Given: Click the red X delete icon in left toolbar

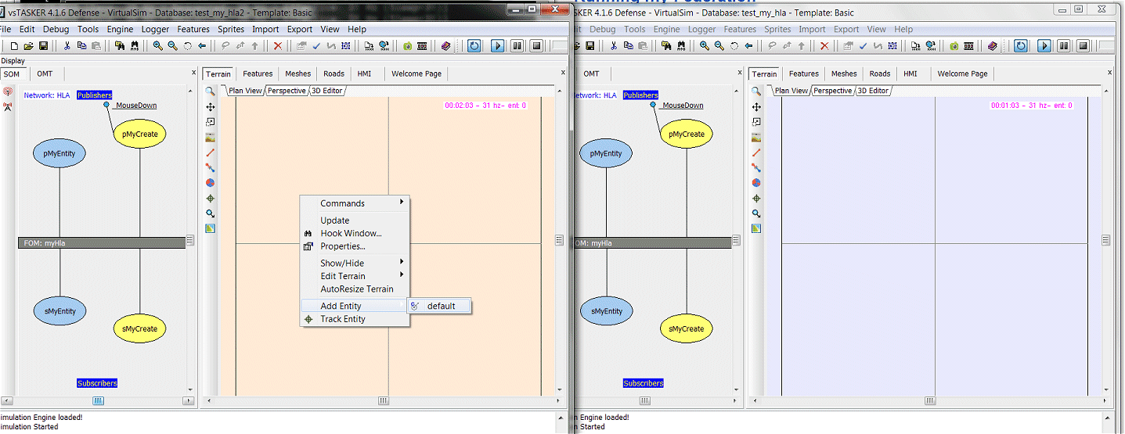Looking at the screenshot, I should pos(277,46).
